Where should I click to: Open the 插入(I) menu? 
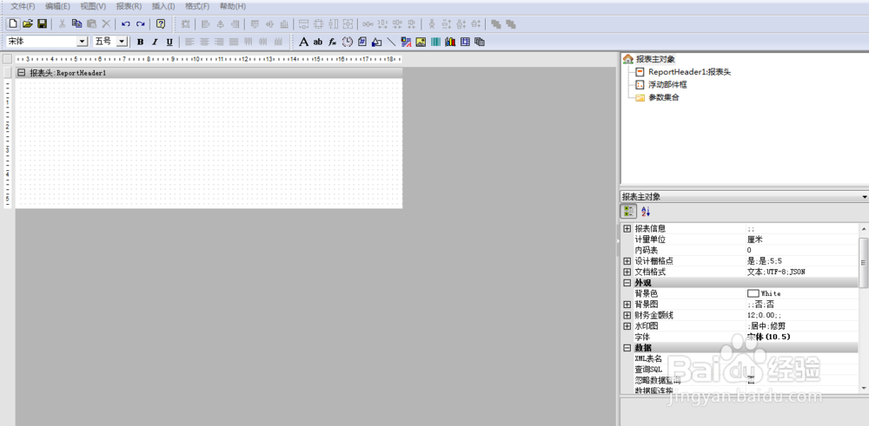pos(163,7)
